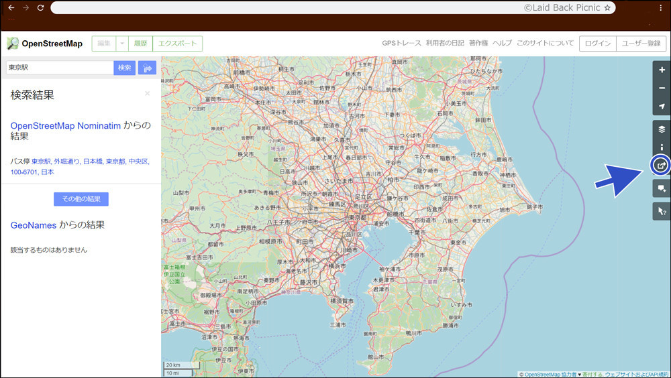This screenshot has width=671, height=378.
Task: Open 著作権 copyright menu item
Action: (478, 43)
